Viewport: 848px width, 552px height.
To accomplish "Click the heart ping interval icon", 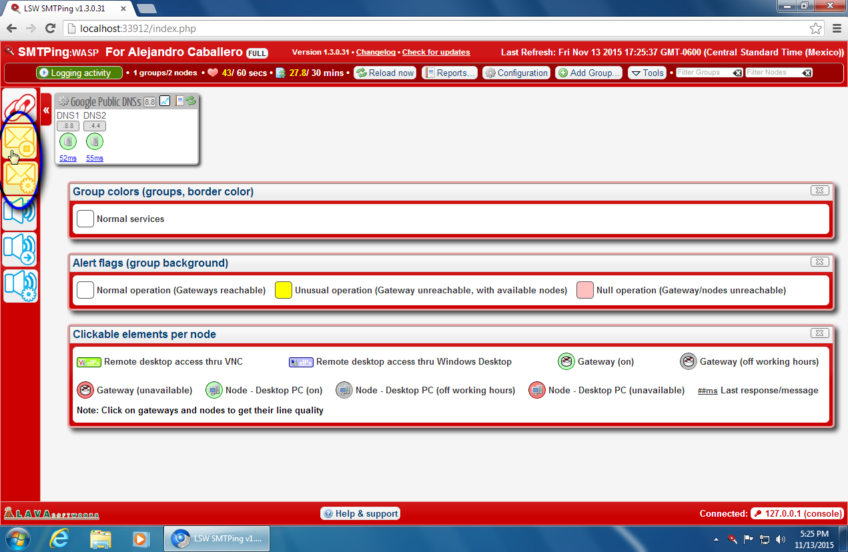I will coord(213,73).
